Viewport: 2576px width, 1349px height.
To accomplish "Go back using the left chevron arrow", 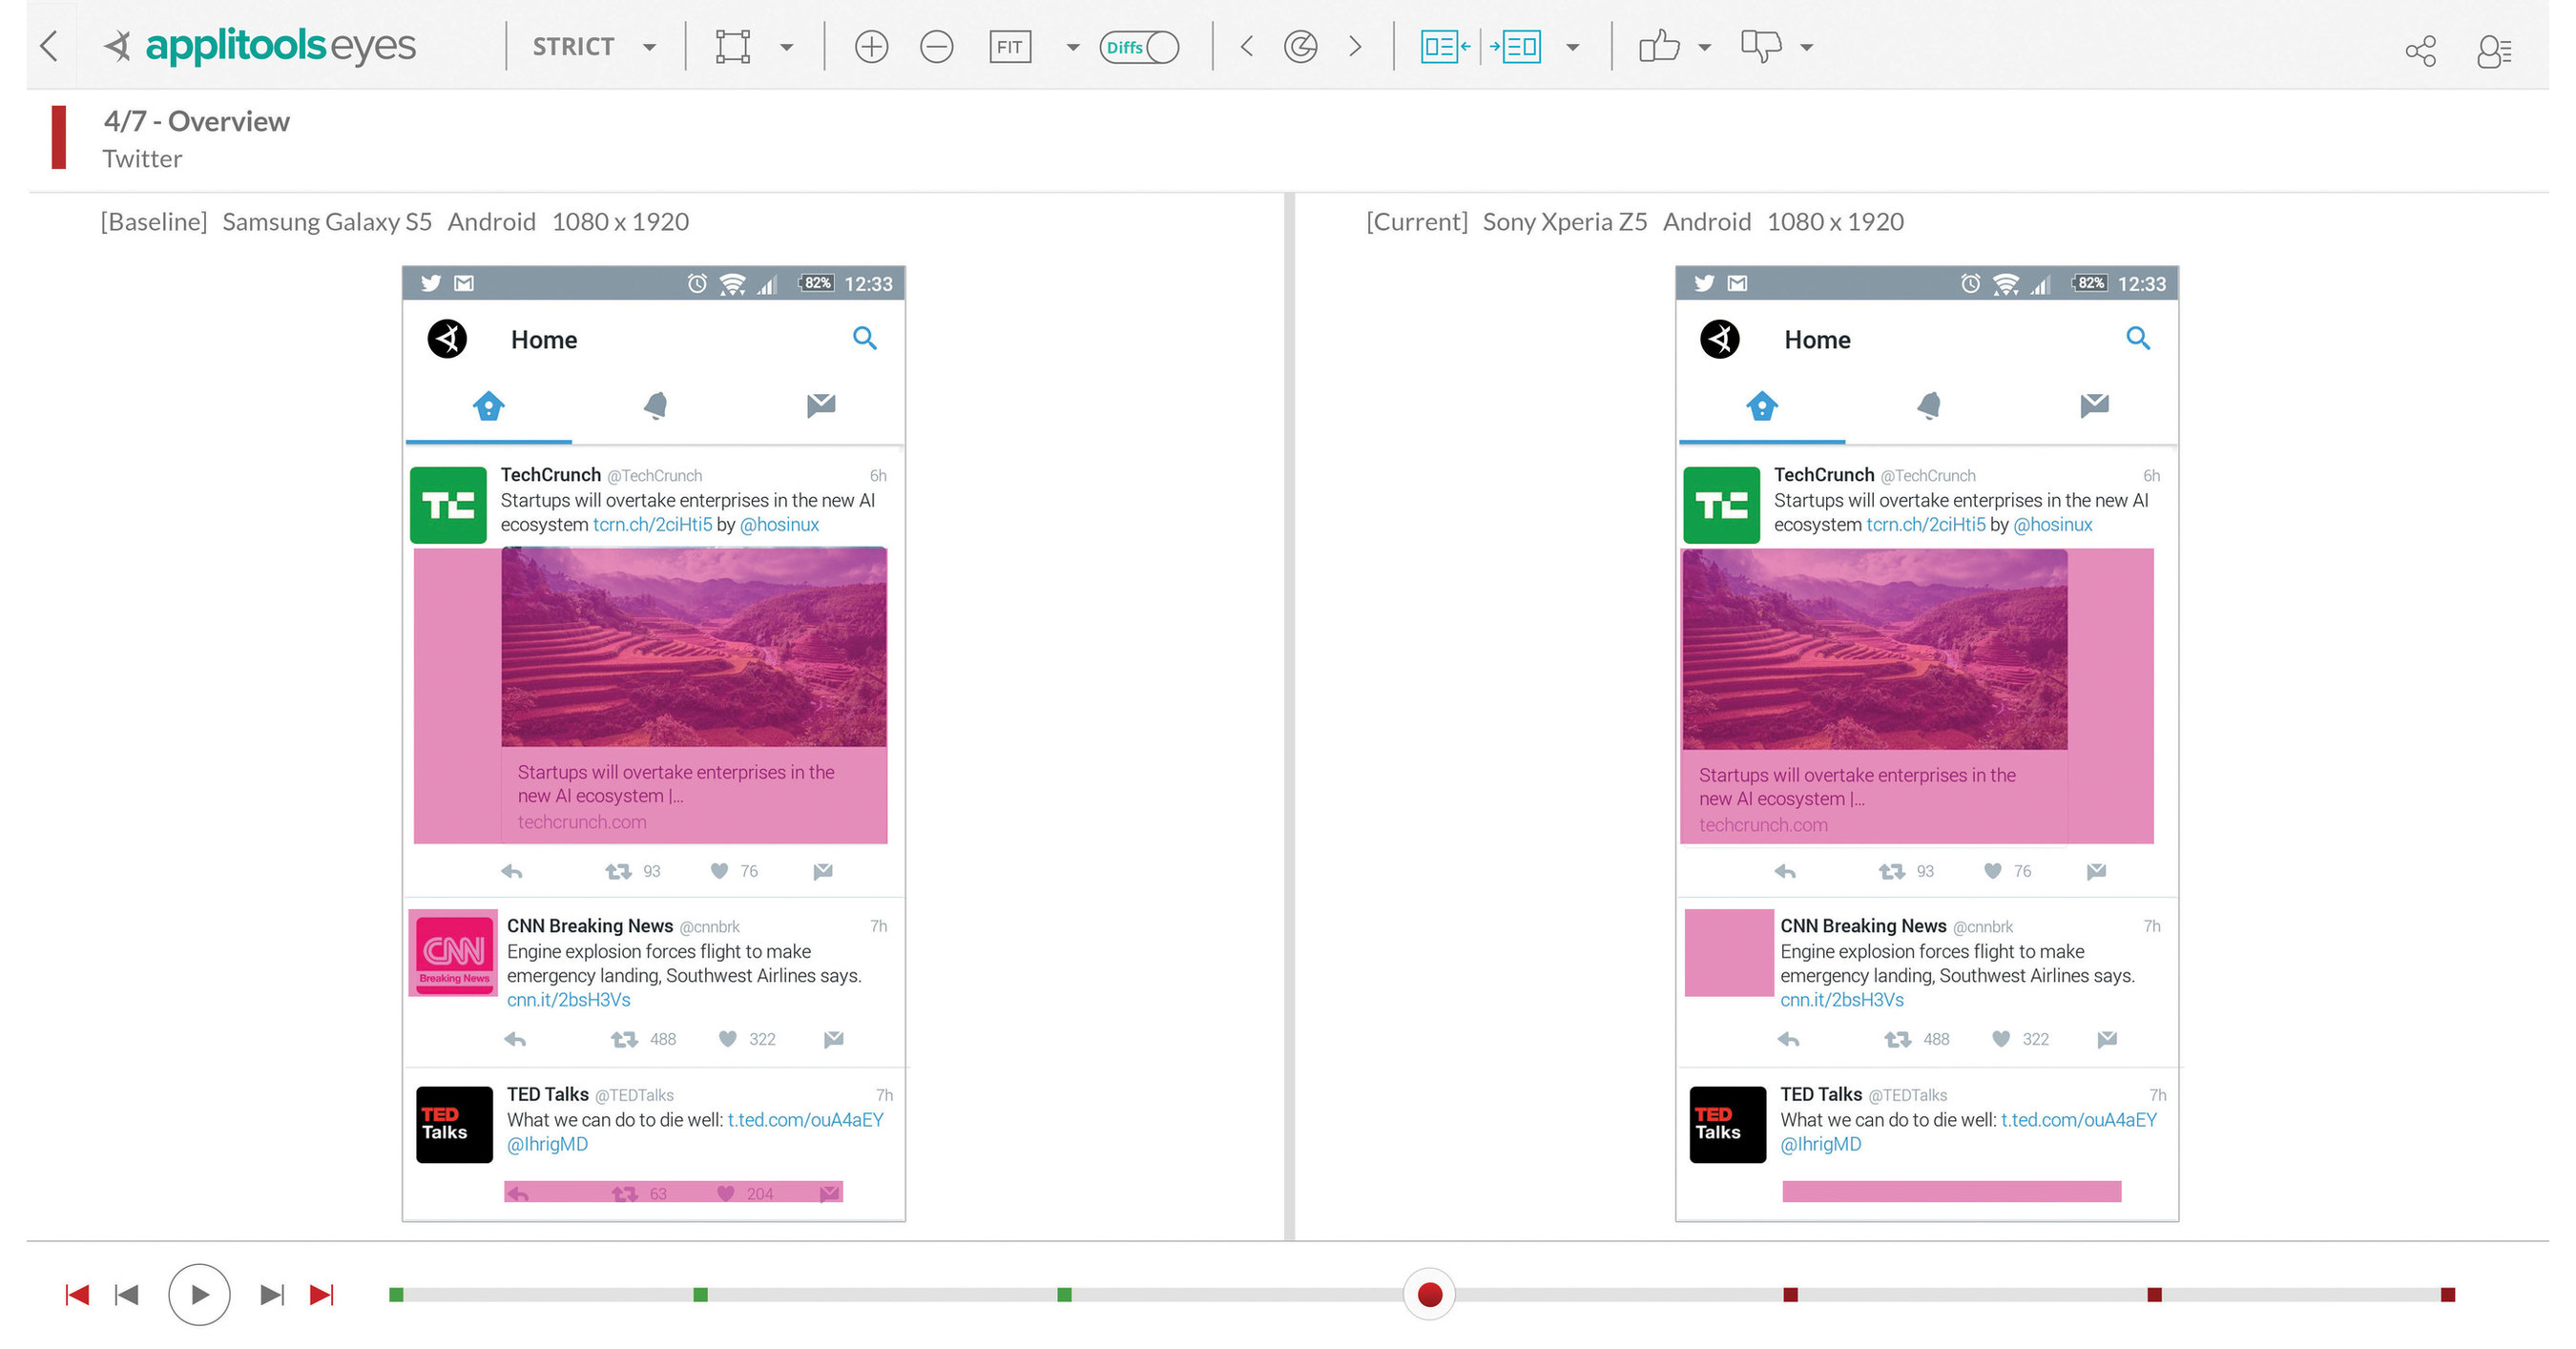I will [48, 46].
